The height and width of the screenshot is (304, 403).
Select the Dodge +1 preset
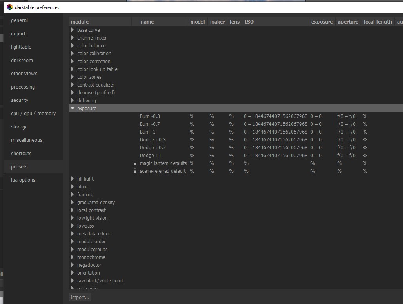click(x=151, y=156)
